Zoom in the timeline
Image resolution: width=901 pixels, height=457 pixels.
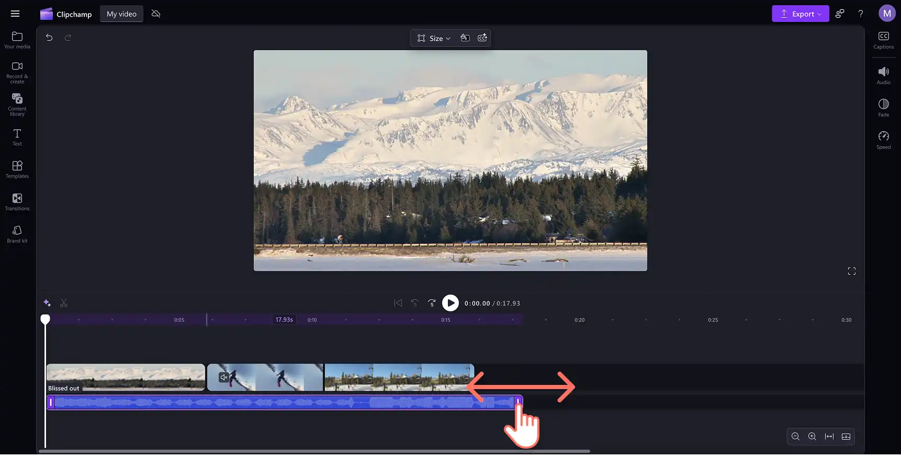click(812, 437)
